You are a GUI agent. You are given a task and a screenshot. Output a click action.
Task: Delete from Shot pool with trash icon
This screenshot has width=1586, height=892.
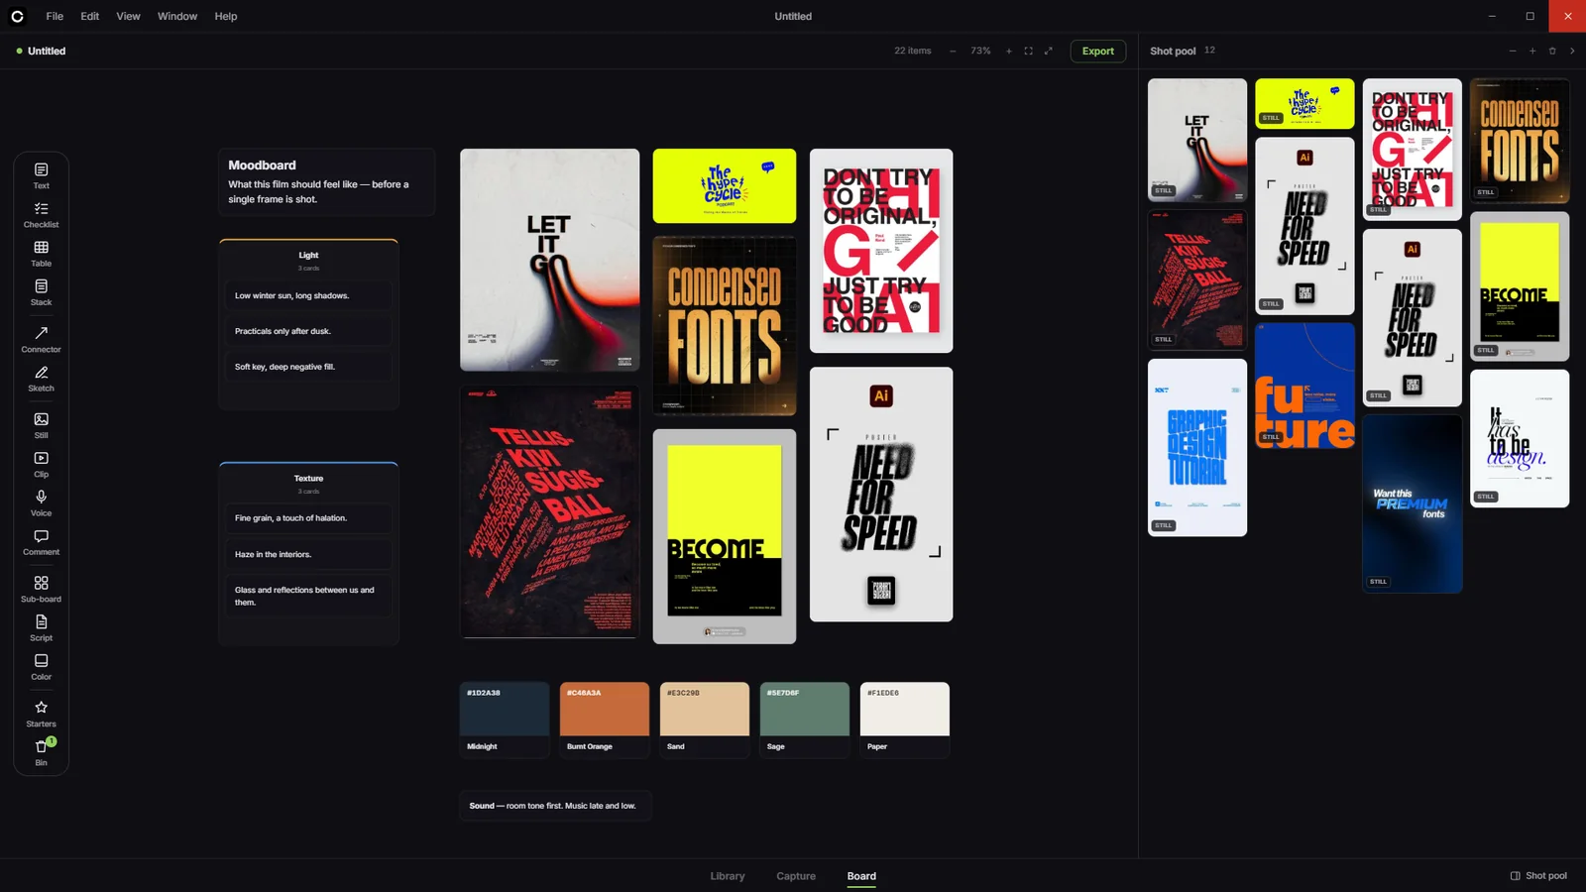tap(1552, 51)
